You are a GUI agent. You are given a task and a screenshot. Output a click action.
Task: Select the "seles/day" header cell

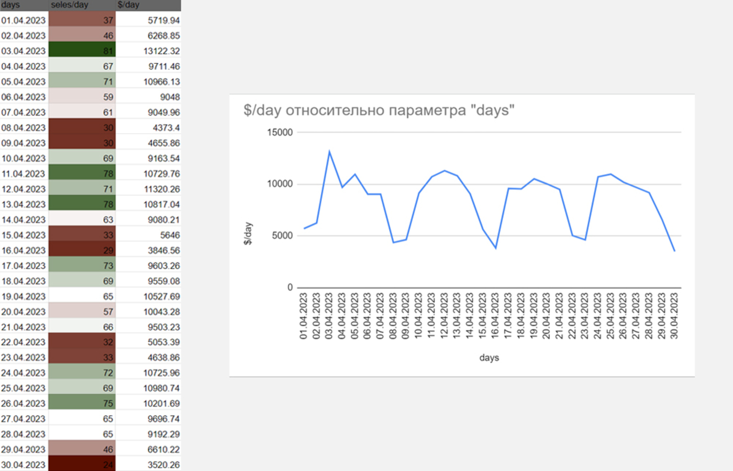click(x=81, y=5)
